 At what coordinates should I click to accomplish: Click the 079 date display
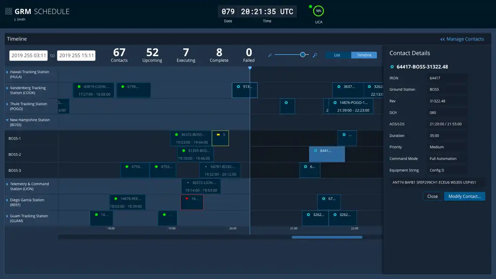click(228, 12)
